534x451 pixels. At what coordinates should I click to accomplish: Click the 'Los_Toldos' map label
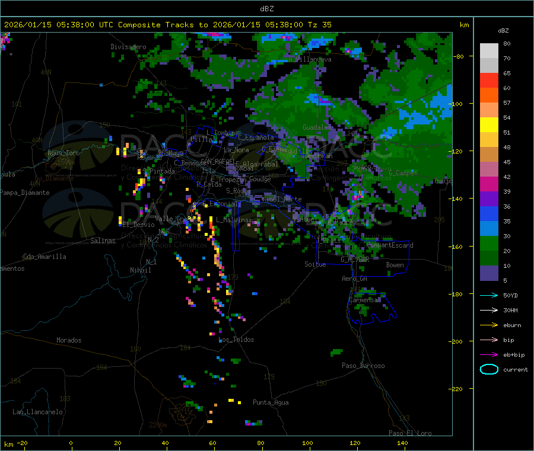coord(236,340)
